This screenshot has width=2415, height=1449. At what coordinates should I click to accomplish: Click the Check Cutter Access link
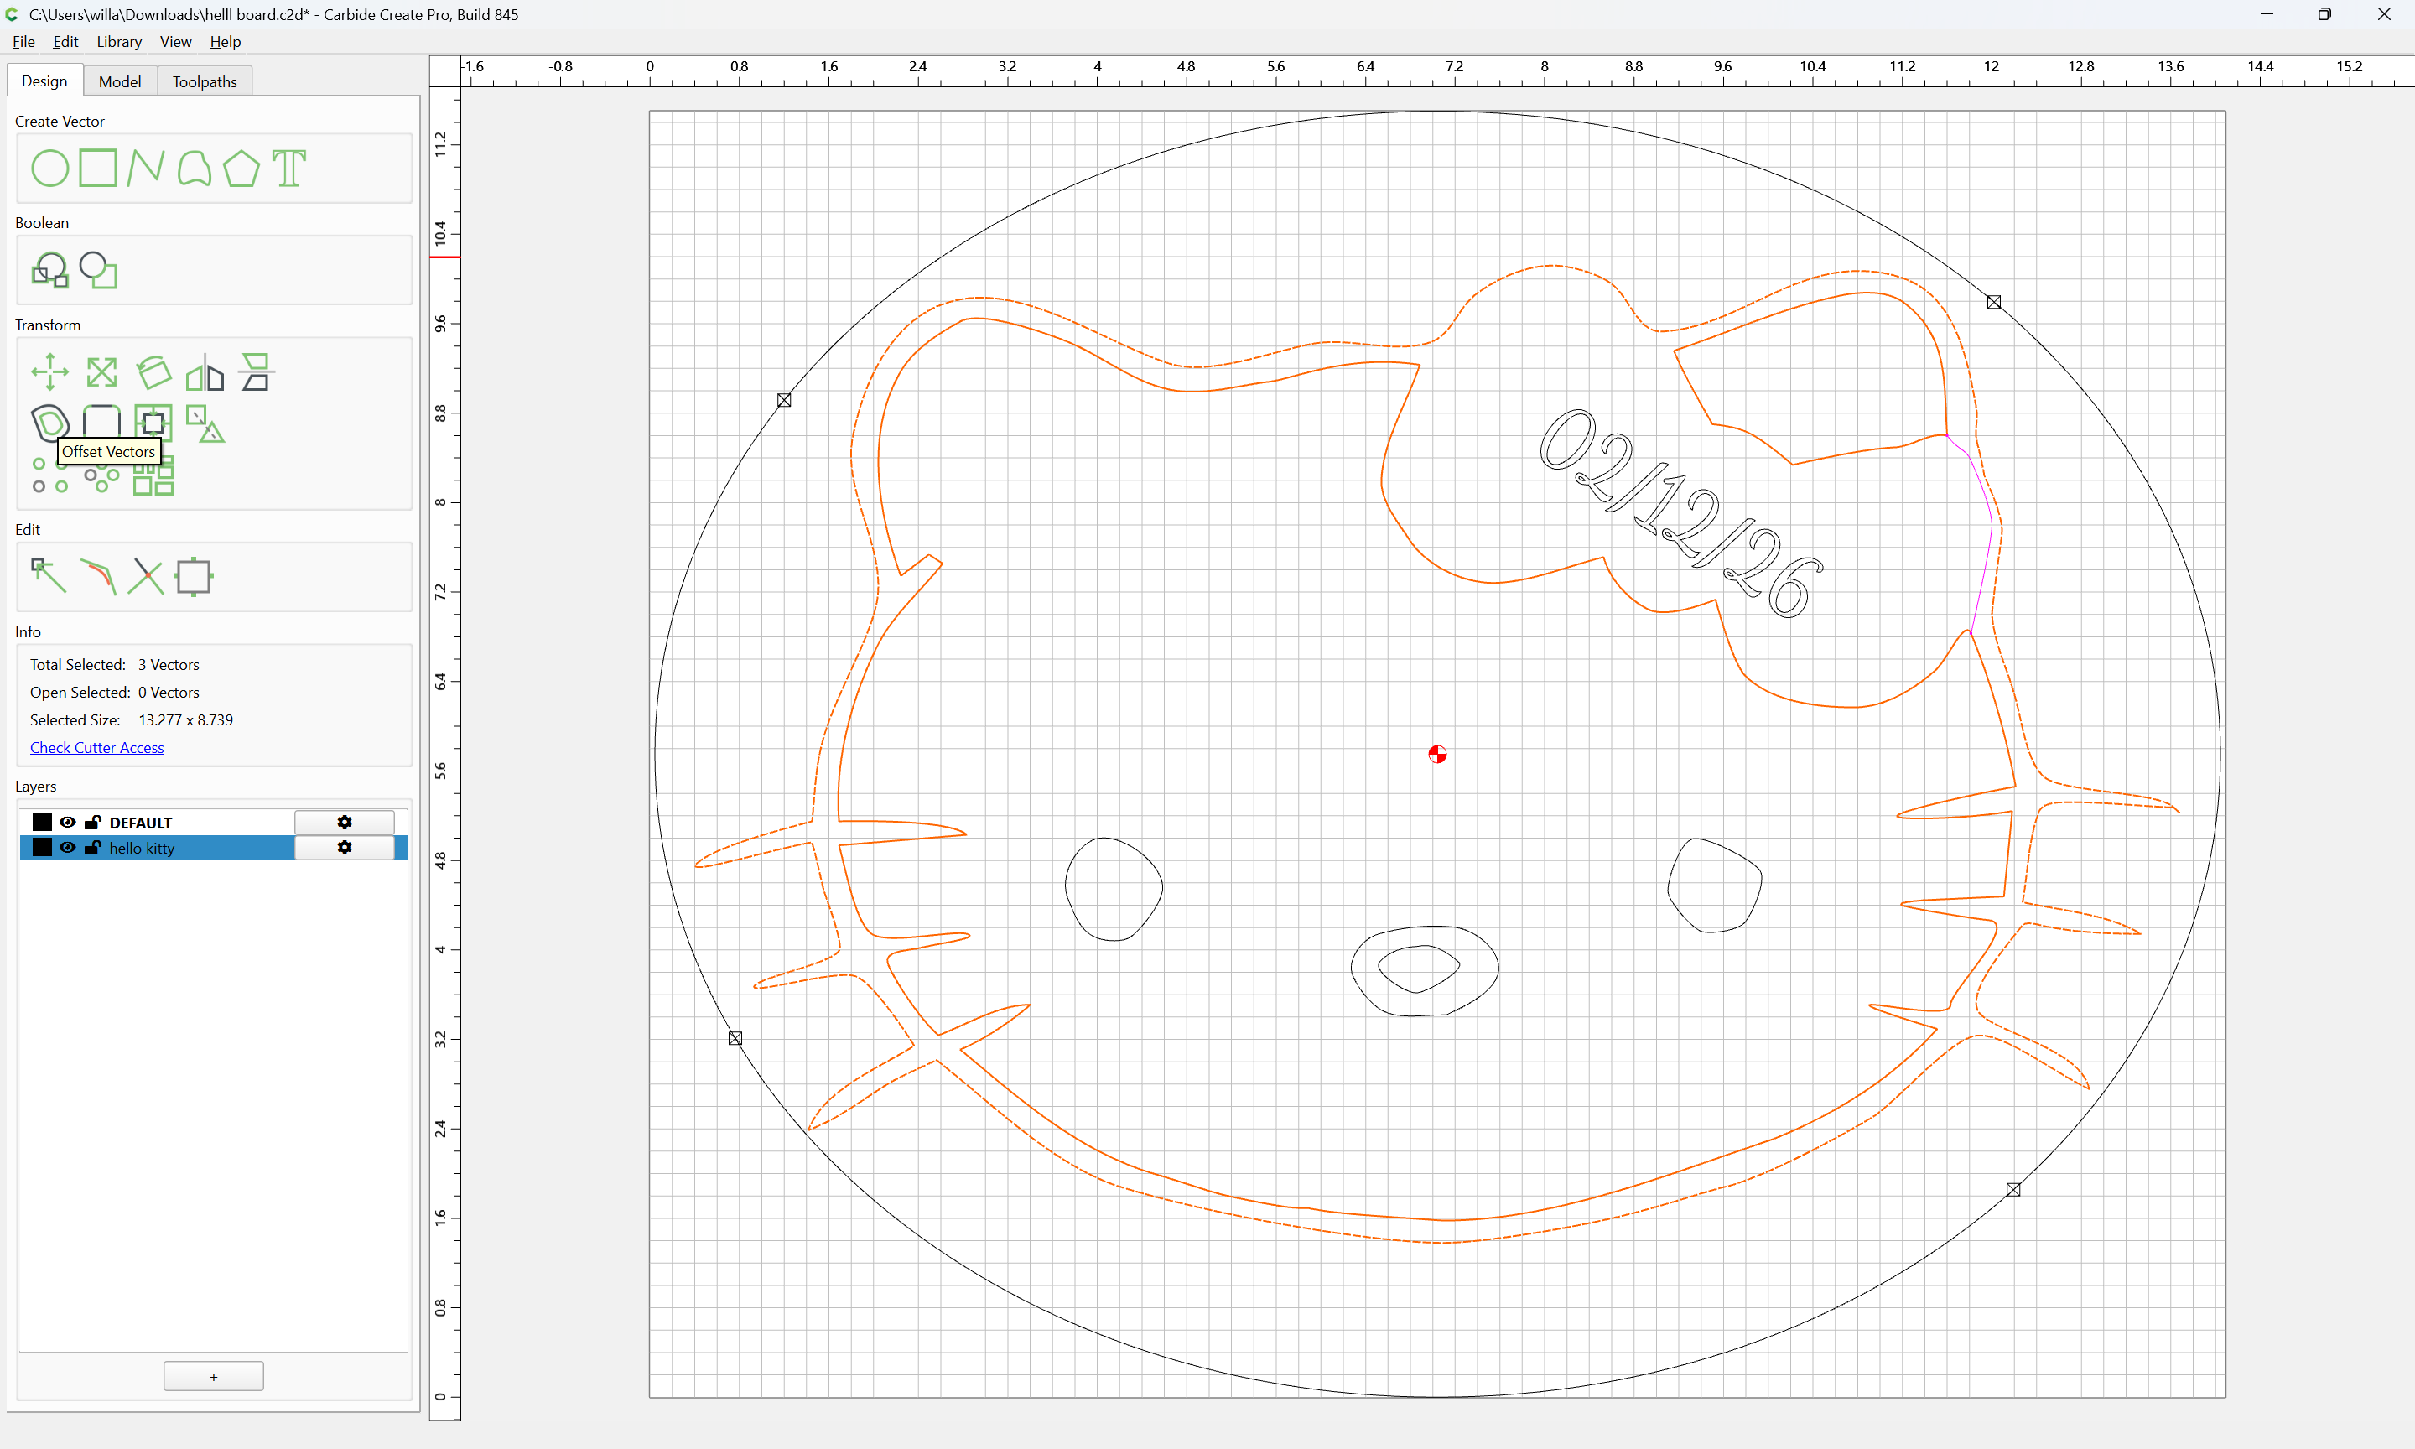click(96, 747)
